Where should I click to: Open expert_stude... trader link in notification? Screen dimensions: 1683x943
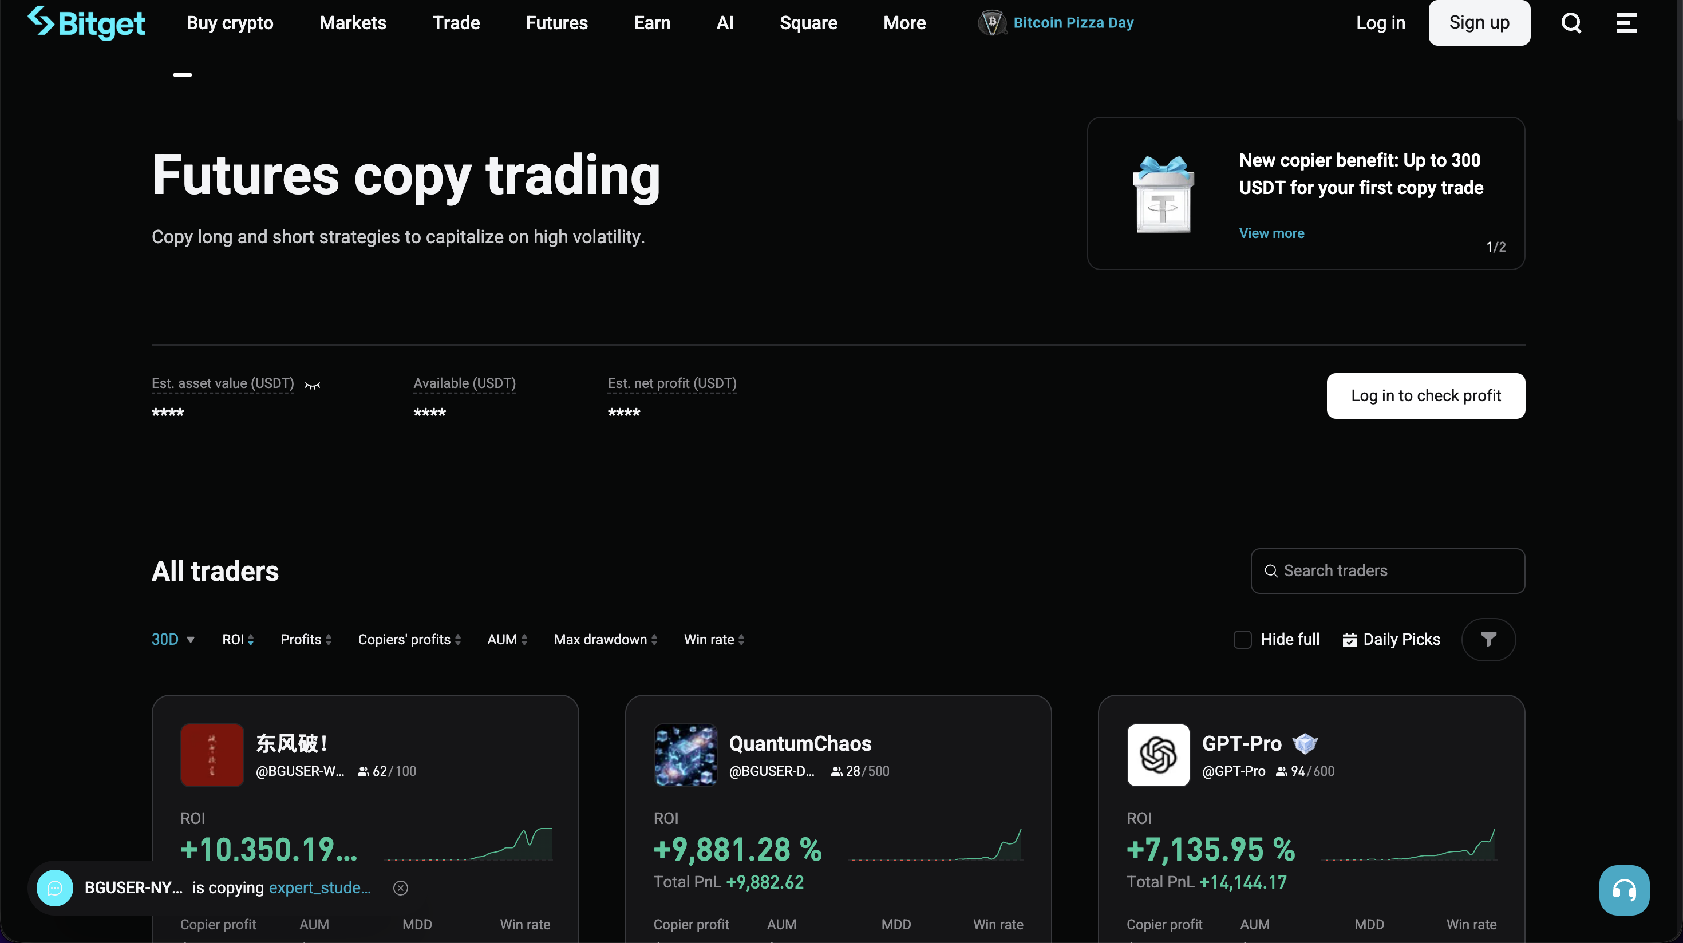[x=319, y=887]
